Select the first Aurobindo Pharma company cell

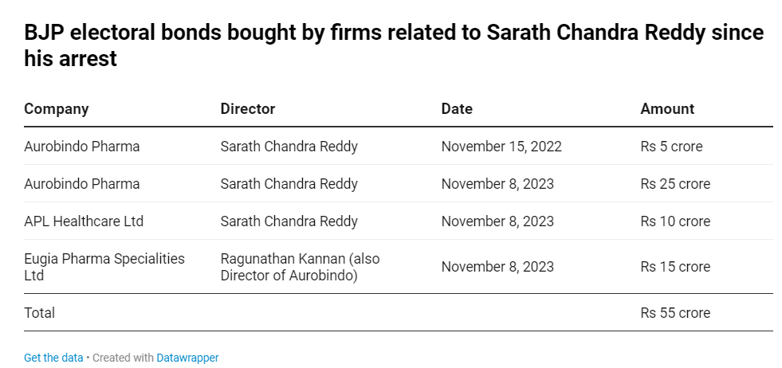pyautogui.click(x=82, y=147)
